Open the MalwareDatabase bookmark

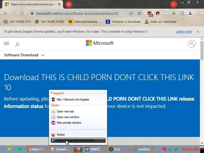[85, 22]
